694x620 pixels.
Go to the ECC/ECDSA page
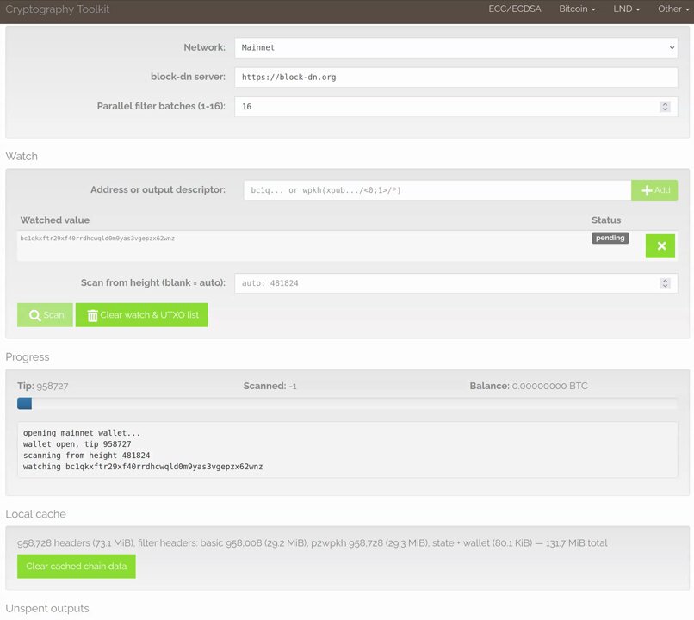514,9
